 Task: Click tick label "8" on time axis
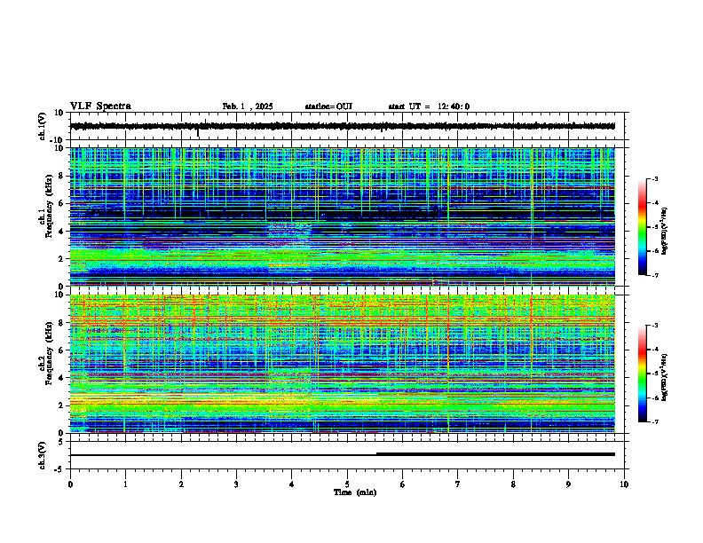(513, 484)
